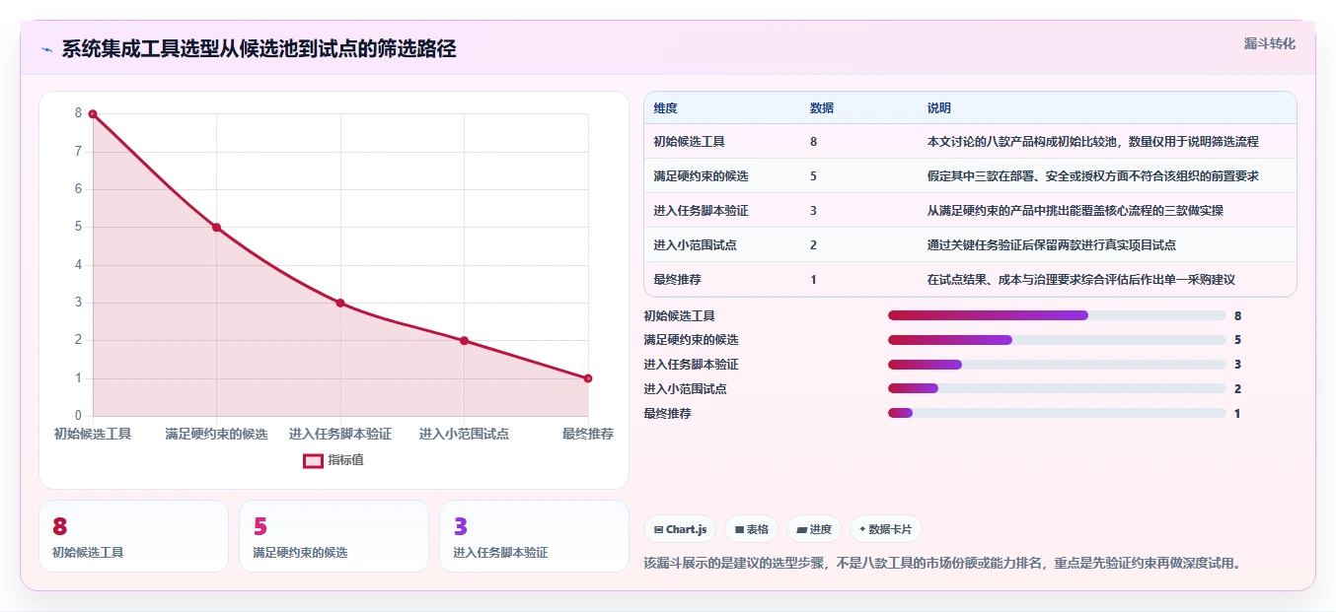Click the chart data point for 满足硬约束的候选
Screen dimensions: 1336x612
point(217,228)
